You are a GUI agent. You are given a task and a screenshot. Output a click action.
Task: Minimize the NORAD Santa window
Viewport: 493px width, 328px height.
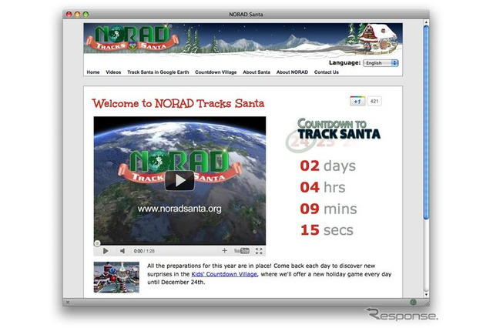[x=77, y=14]
